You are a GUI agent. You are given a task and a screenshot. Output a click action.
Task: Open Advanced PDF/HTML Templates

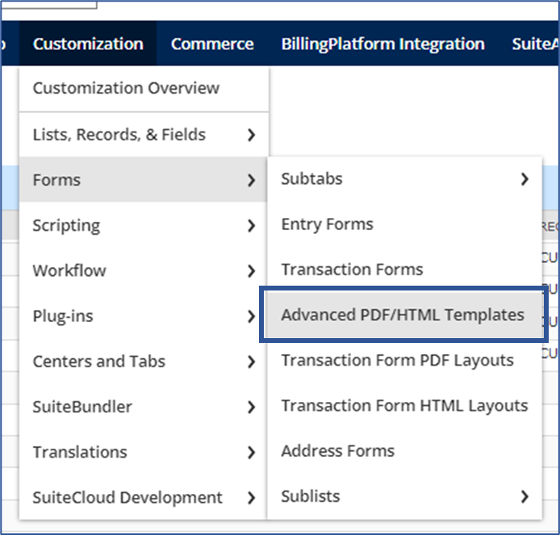pyautogui.click(x=402, y=316)
